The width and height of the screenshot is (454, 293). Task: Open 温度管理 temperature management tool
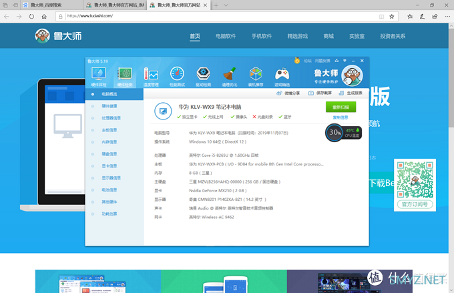click(151, 77)
